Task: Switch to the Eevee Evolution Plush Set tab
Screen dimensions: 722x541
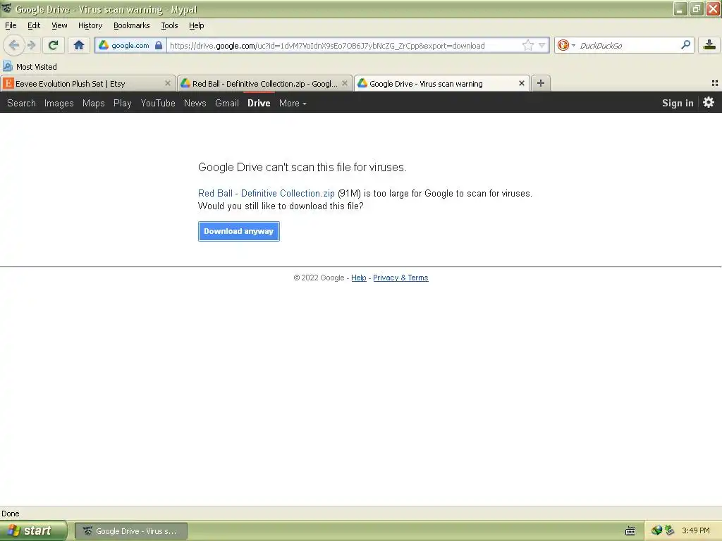Action: tap(87, 83)
